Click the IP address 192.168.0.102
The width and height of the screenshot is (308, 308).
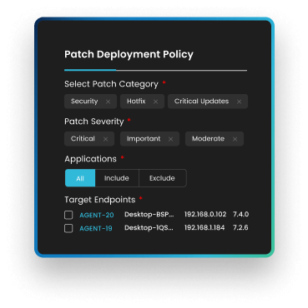point(205,214)
